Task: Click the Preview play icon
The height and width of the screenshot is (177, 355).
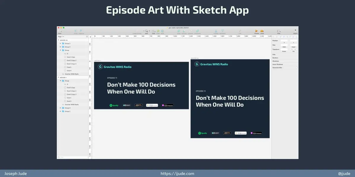Action: pyautogui.click(x=256, y=31)
